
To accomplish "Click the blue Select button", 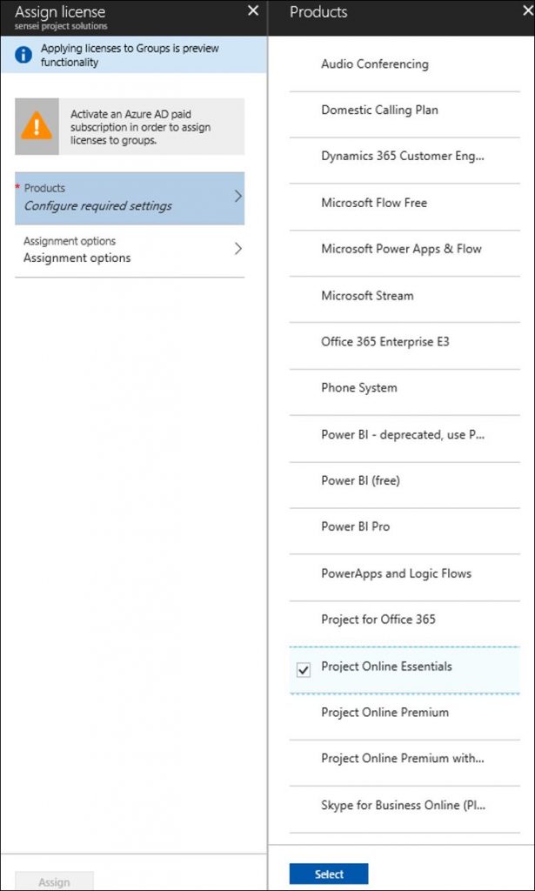I will pyautogui.click(x=329, y=874).
